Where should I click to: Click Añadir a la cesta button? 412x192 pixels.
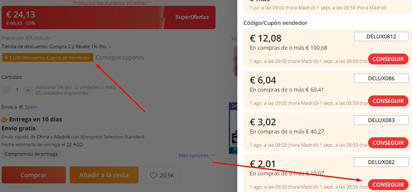point(104,175)
